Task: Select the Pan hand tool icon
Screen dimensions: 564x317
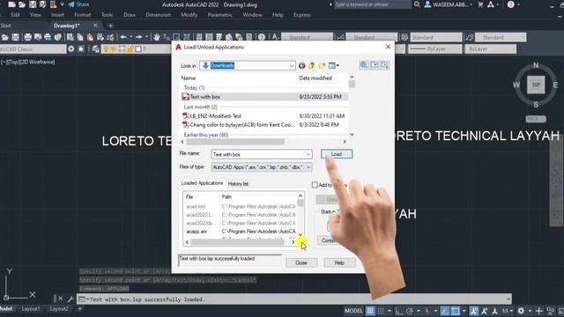Action: 157,37
